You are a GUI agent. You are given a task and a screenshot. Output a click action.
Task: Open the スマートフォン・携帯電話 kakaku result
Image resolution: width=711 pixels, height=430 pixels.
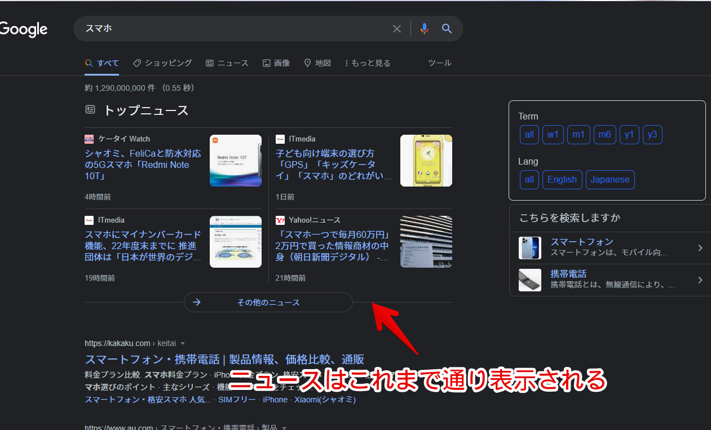click(x=224, y=360)
